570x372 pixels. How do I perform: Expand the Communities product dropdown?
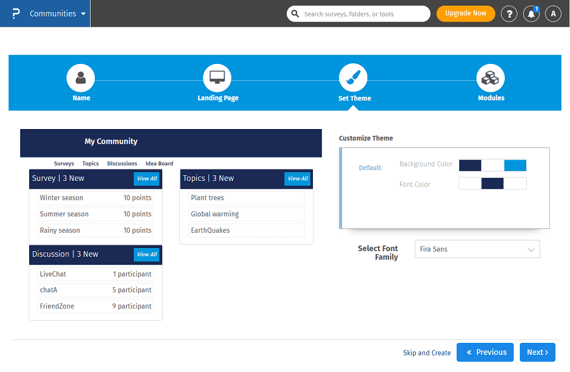pyautogui.click(x=58, y=13)
